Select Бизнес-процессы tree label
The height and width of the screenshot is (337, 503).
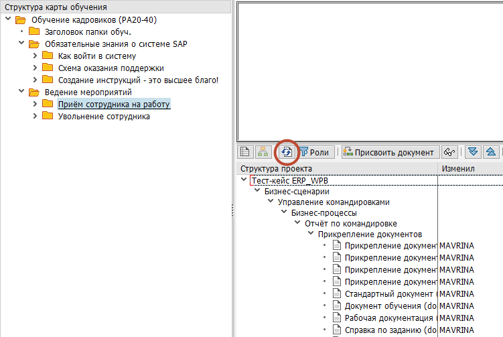324,213
